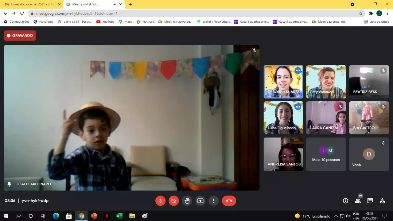Open the Chrome extensions puzzle icon
The image size is (393, 221).
pyautogui.click(x=371, y=14)
